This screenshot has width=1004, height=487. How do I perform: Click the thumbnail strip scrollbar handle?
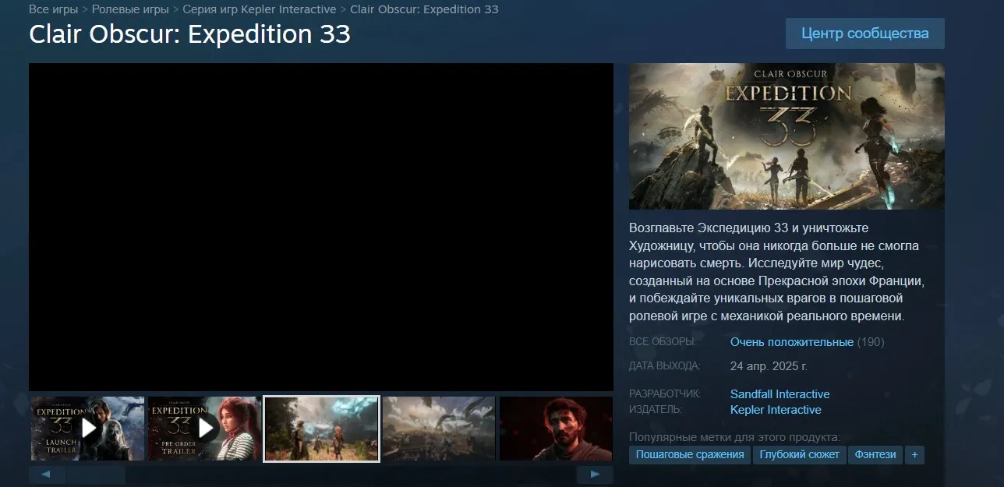click(x=96, y=474)
